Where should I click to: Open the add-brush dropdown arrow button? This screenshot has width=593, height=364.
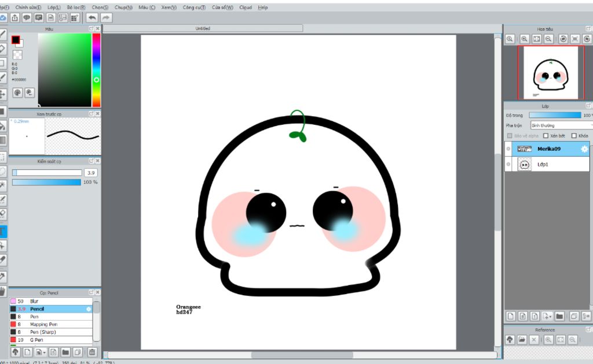coord(40,352)
